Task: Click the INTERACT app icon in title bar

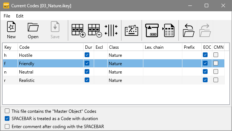Action: [6, 5]
